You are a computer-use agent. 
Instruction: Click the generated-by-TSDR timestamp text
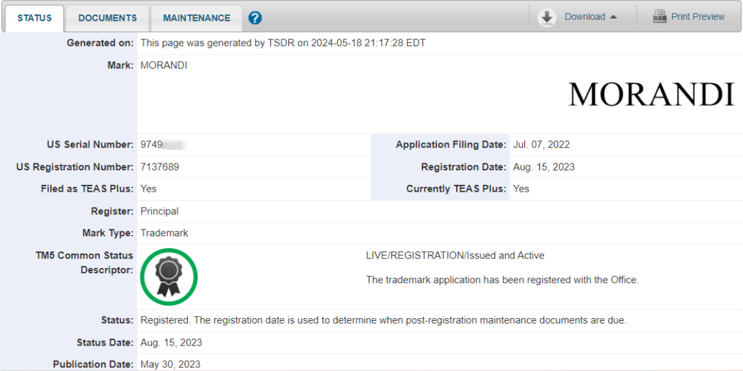tap(283, 43)
